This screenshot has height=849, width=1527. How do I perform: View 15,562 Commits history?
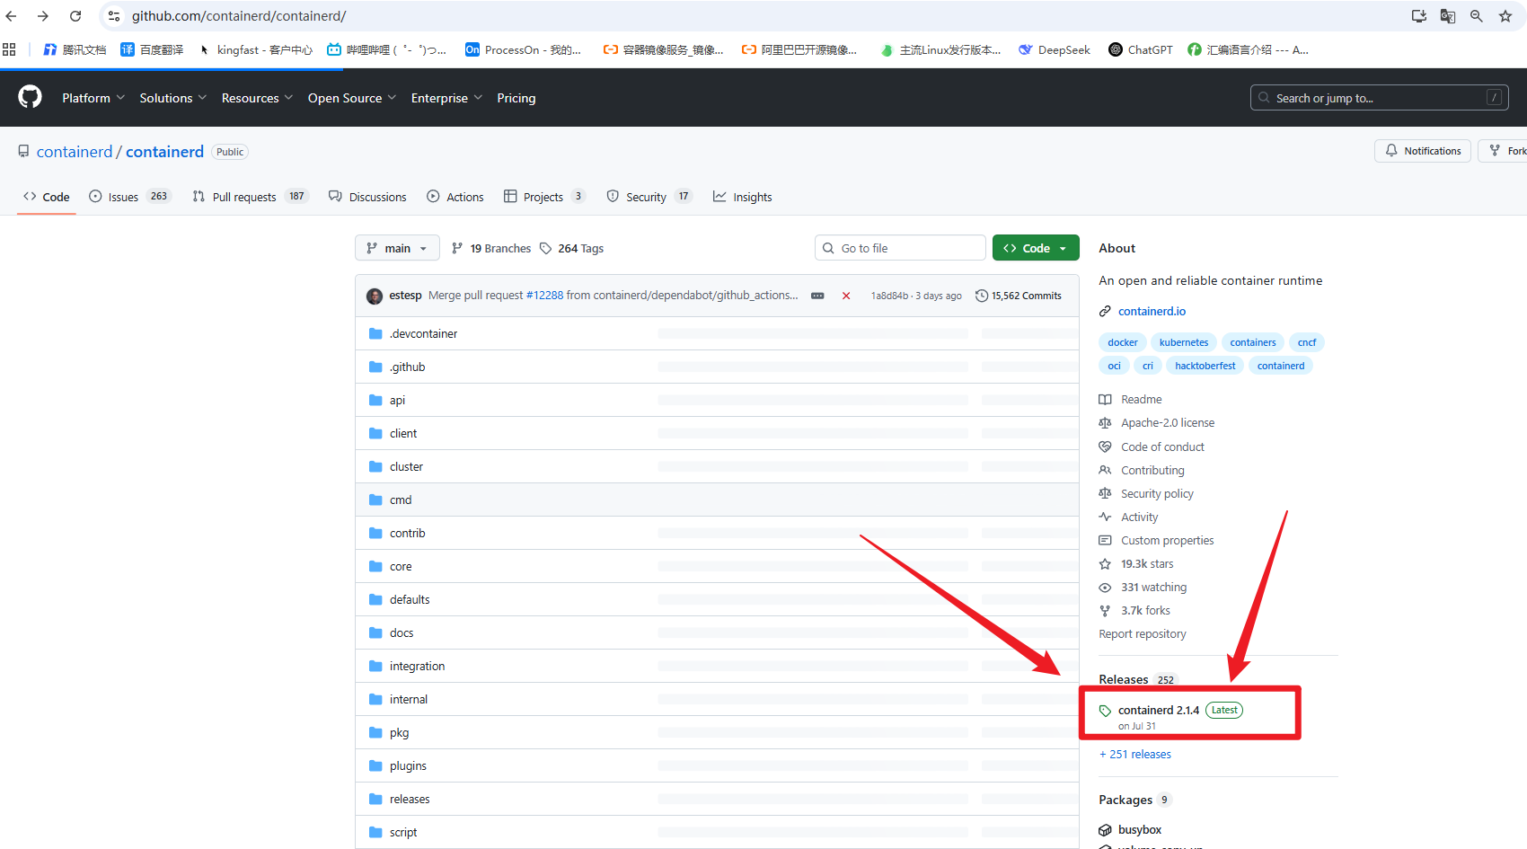1019,296
